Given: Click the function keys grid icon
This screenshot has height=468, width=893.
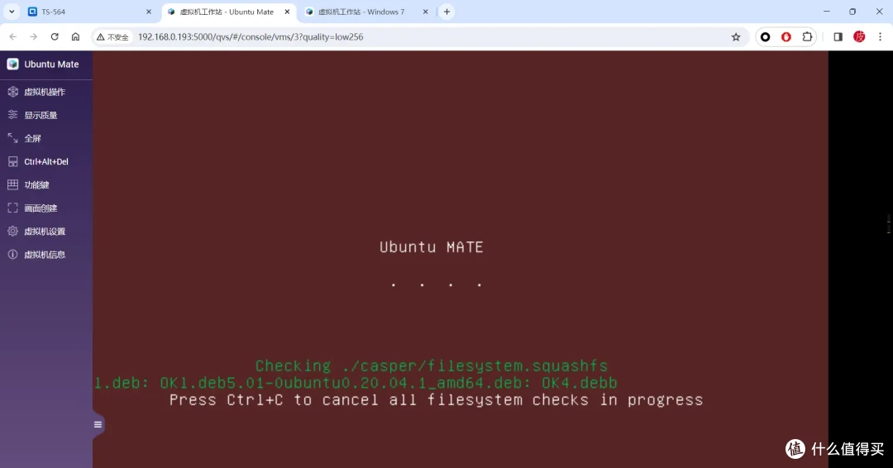Looking at the screenshot, I should pyautogui.click(x=12, y=185).
